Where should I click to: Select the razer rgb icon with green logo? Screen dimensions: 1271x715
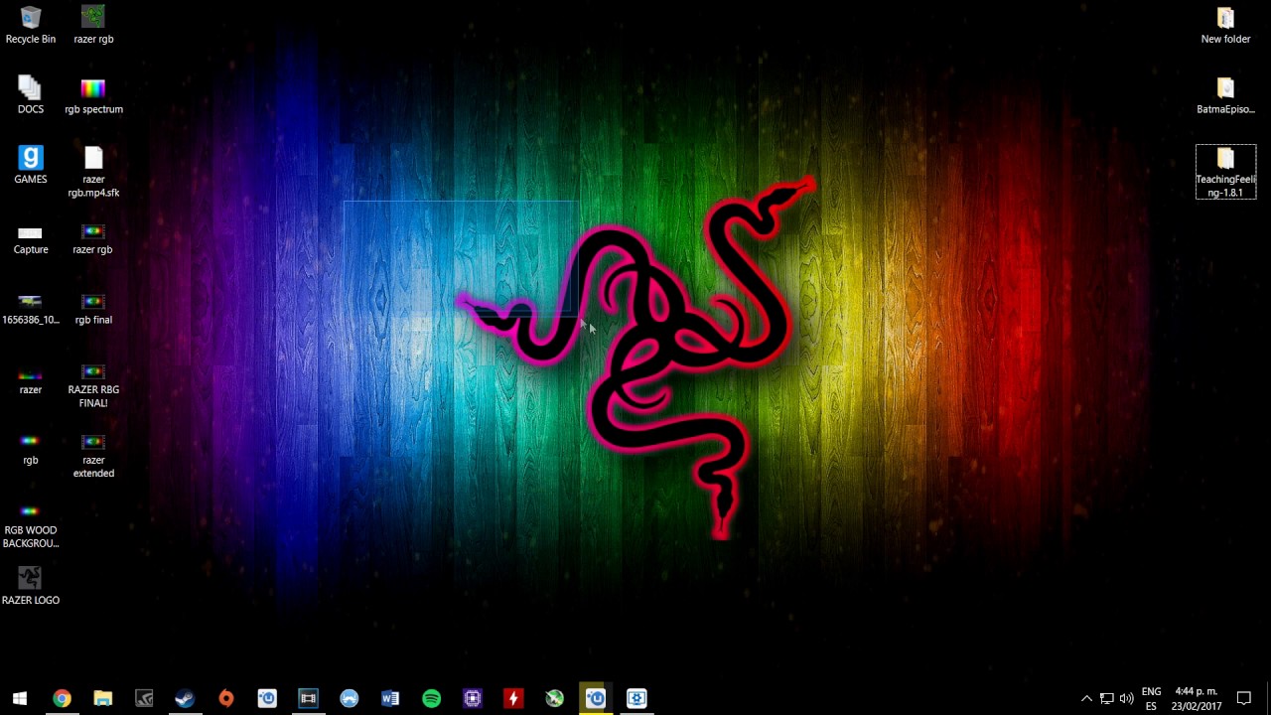[93, 26]
